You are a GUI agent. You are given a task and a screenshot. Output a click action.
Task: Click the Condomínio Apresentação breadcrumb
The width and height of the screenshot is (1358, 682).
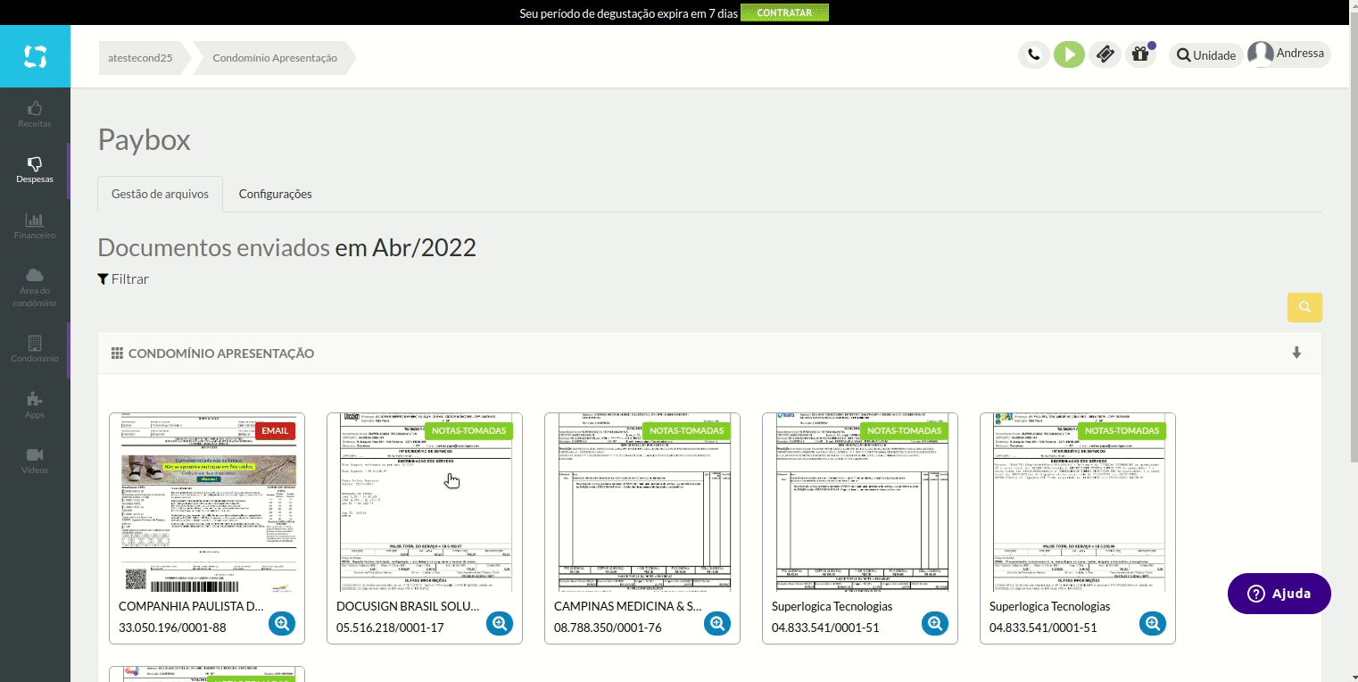(275, 58)
